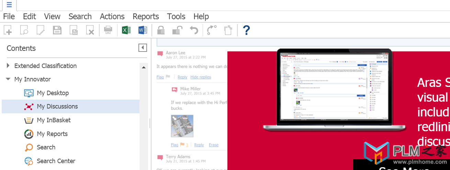This screenshot has height=170, width=450.
Task: Open the Actions menu
Action: (112, 16)
